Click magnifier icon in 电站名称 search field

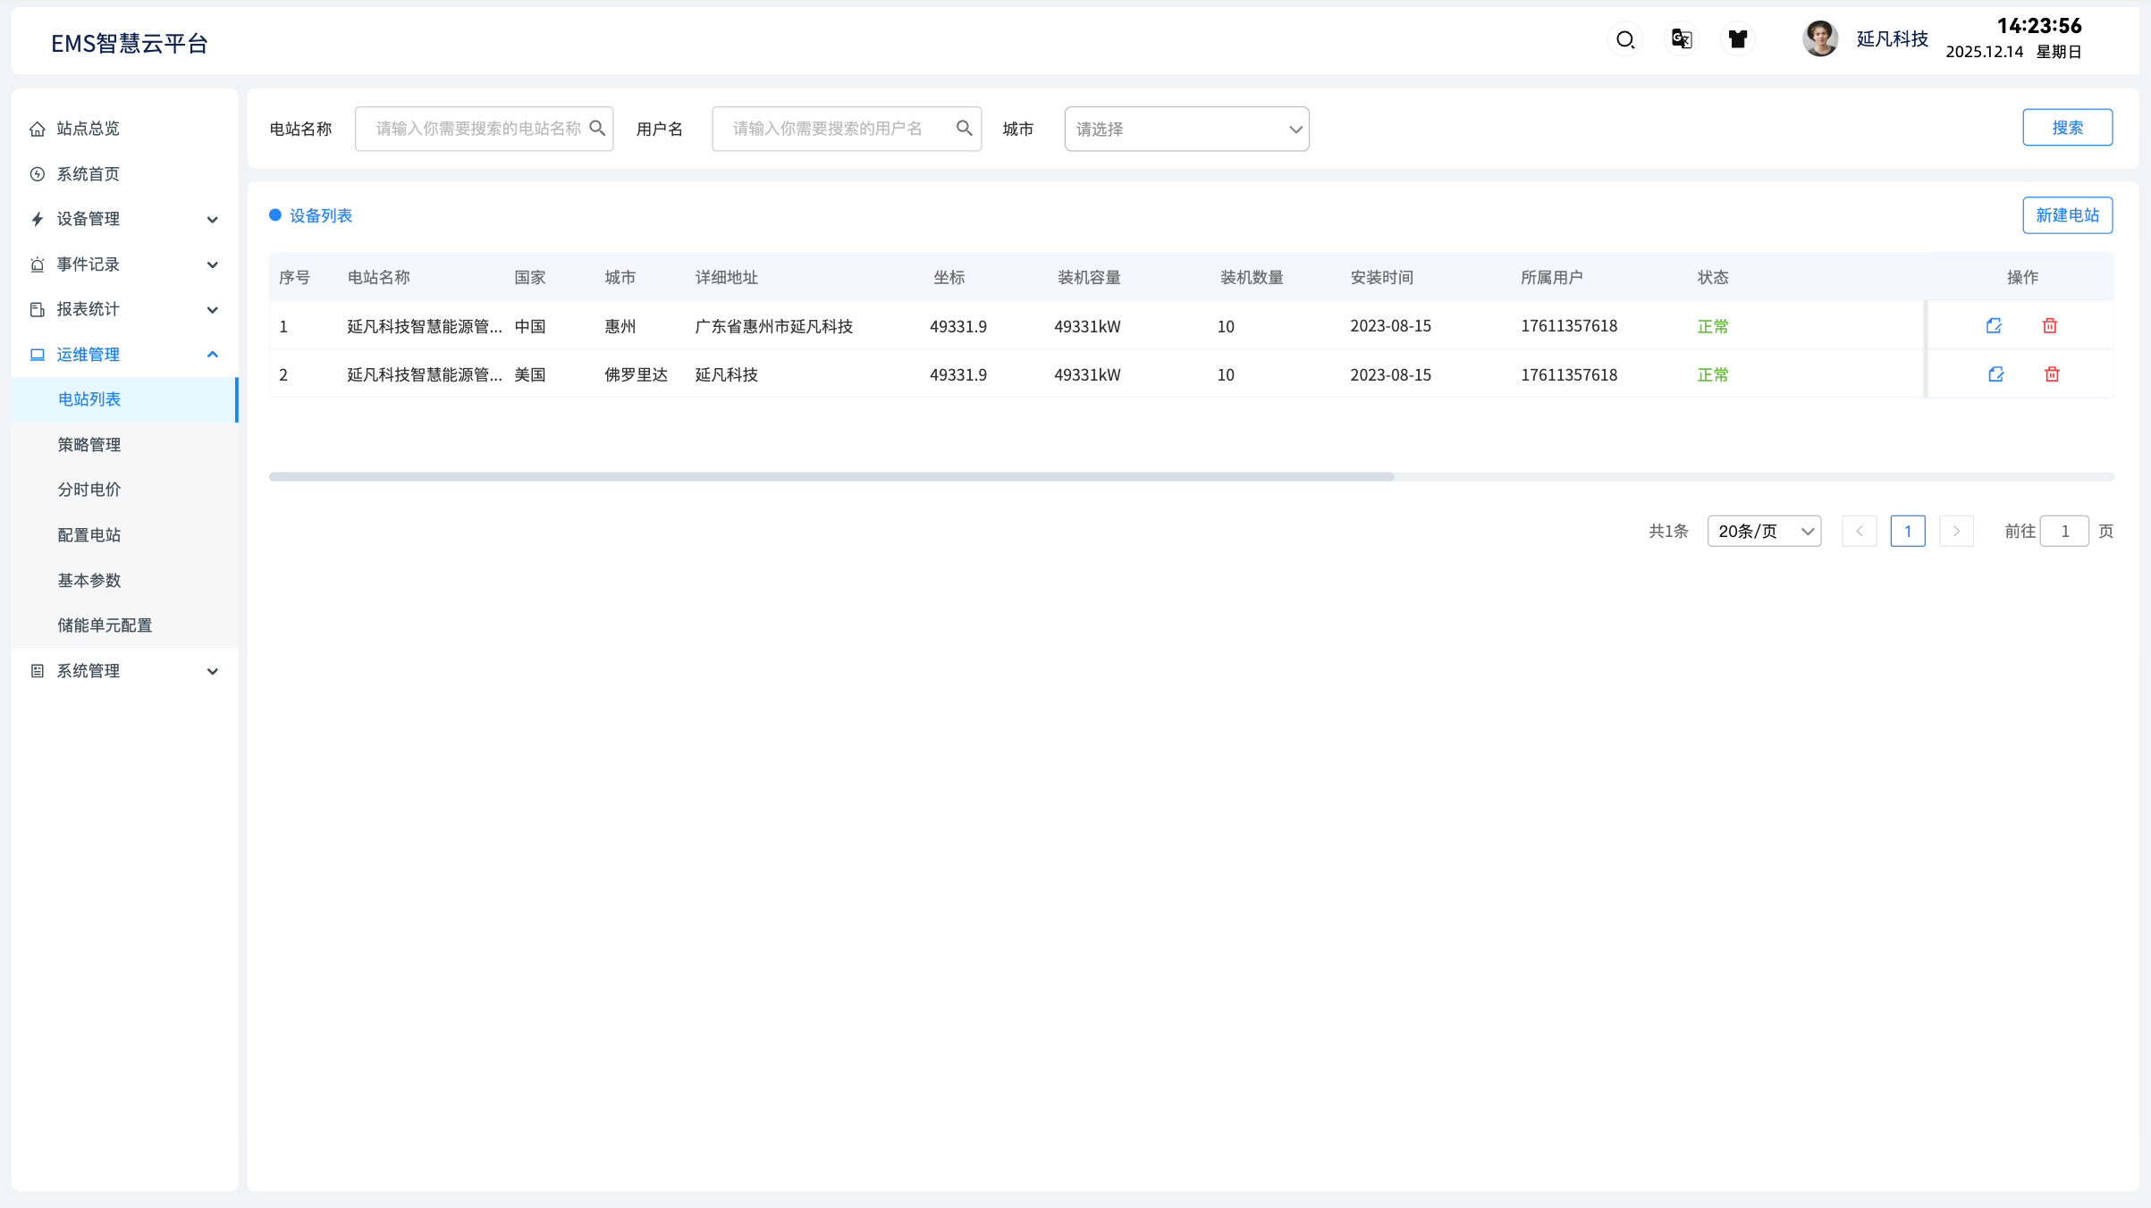(597, 129)
